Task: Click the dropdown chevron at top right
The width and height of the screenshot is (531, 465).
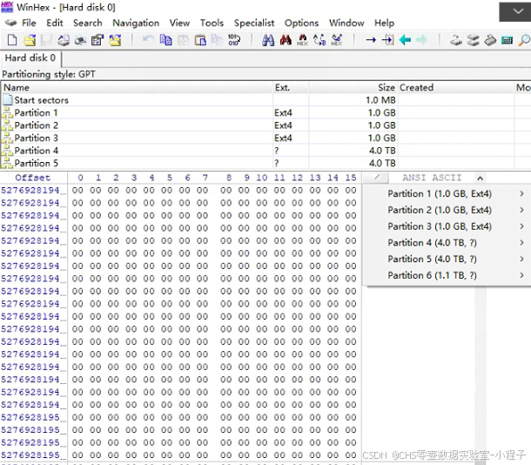Action: click(x=517, y=11)
